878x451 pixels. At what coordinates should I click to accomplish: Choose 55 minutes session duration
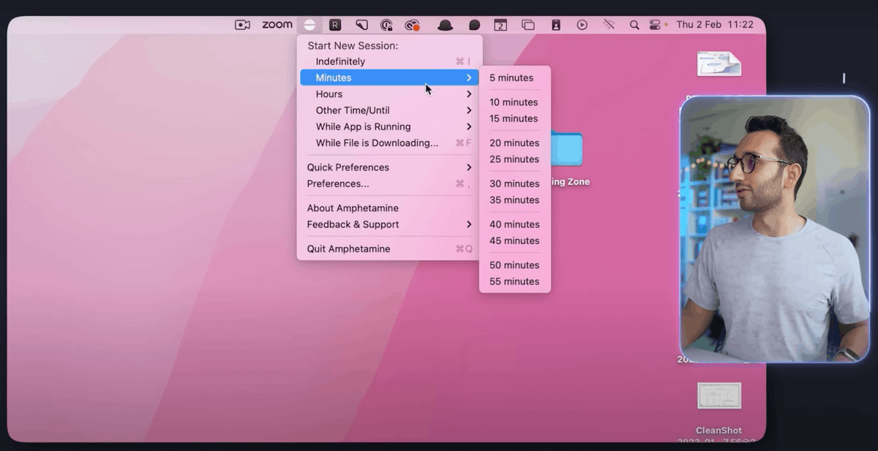pos(514,281)
